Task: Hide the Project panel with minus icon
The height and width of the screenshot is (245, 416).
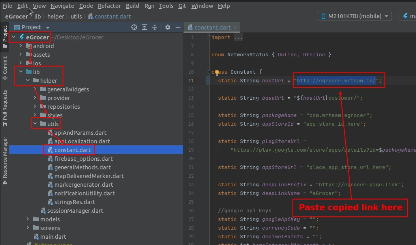Action: (178, 27)
